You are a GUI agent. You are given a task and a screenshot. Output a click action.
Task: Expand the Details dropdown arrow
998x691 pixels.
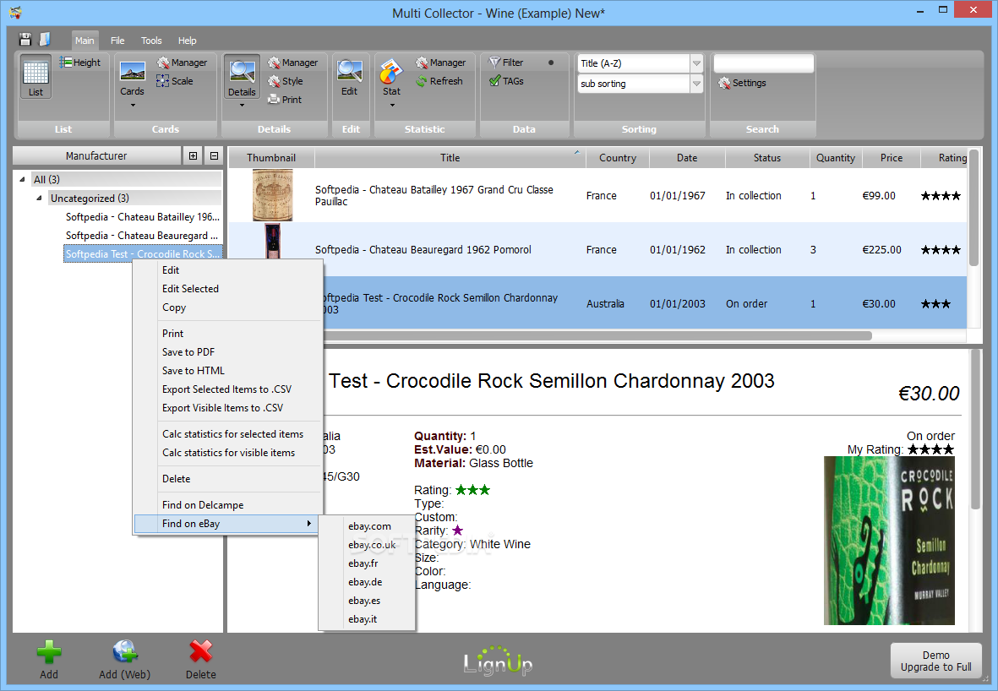242,105
